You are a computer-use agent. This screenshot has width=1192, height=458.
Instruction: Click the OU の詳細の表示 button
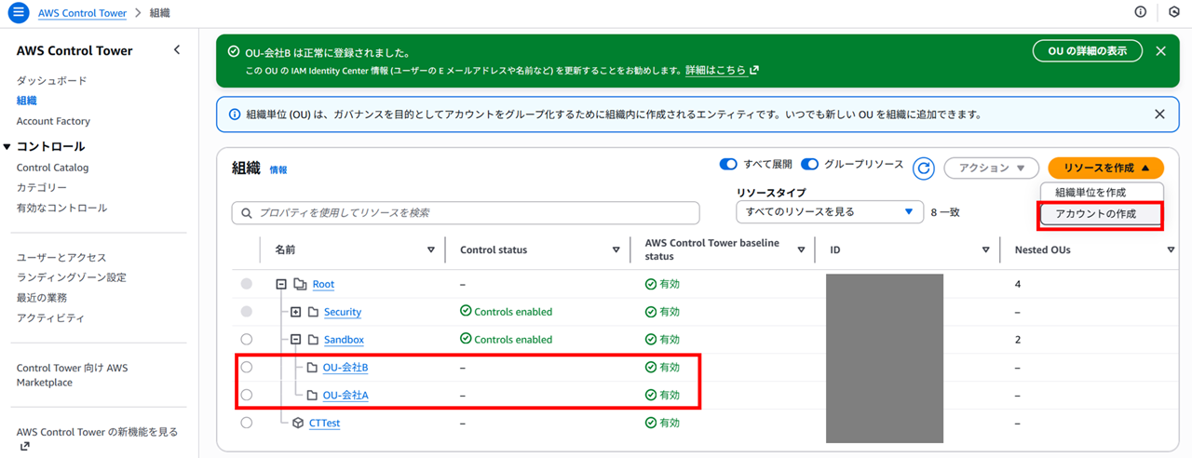pyautogui.click(x=1088, y=51)
